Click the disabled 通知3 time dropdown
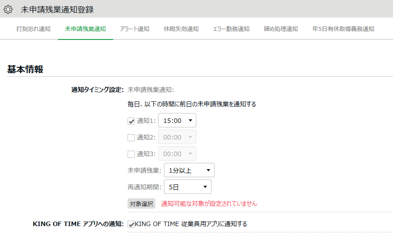 pos(177,153)
